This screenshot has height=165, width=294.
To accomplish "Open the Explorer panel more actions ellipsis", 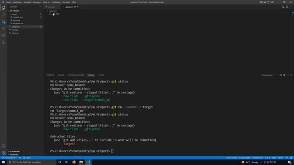I will [x=40, y=7].
